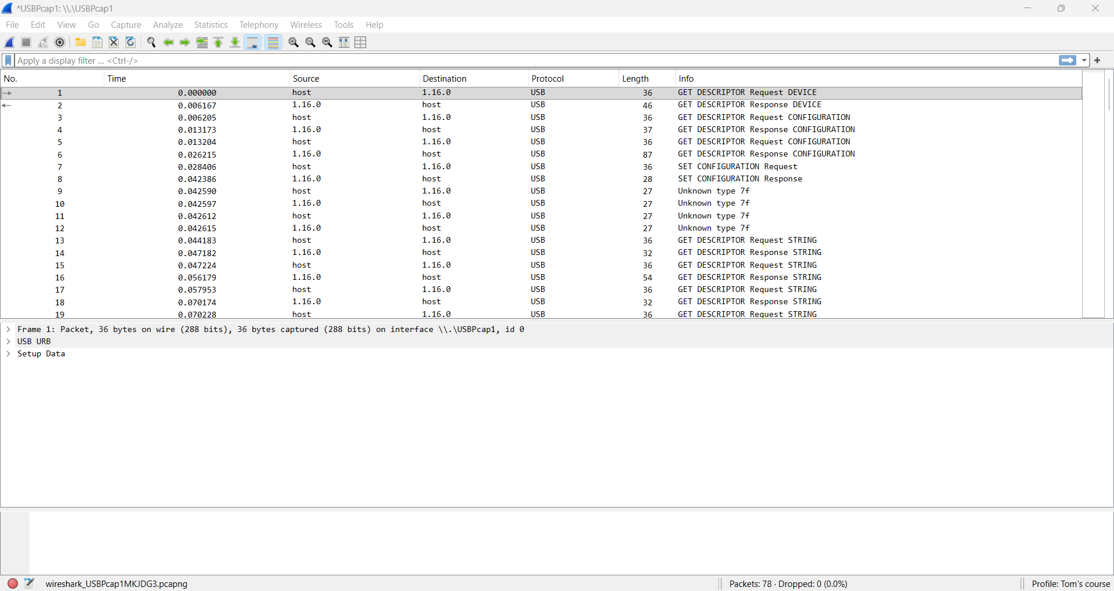Open display filter history dropdown arrow
Screen dimensions: 1114x591
click(x=1084, y=60)
